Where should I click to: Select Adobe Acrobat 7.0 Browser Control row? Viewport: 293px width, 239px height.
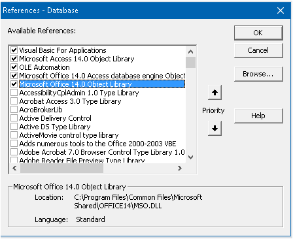coord(102,152)
